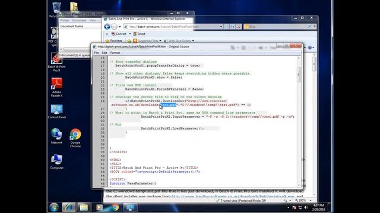This screenshot has height=213, width=380.
Task: Click the print queue horizontal scrollbar
Action: (77, 49)
